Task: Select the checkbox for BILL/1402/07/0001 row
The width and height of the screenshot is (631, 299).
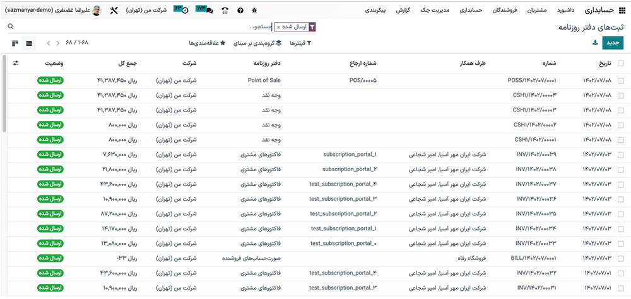Action: click(621, 257)
